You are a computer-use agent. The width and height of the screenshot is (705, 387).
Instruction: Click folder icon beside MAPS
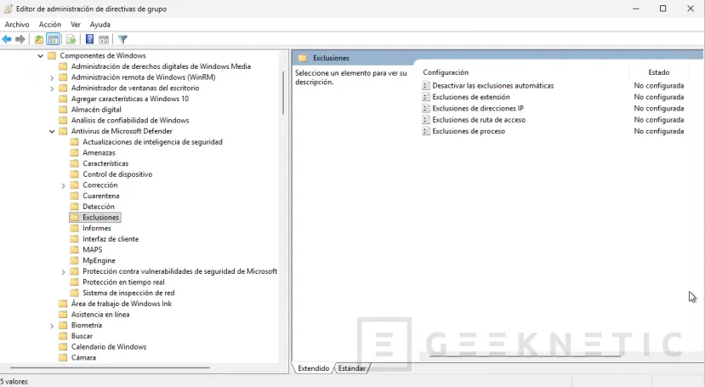(75, 250)
